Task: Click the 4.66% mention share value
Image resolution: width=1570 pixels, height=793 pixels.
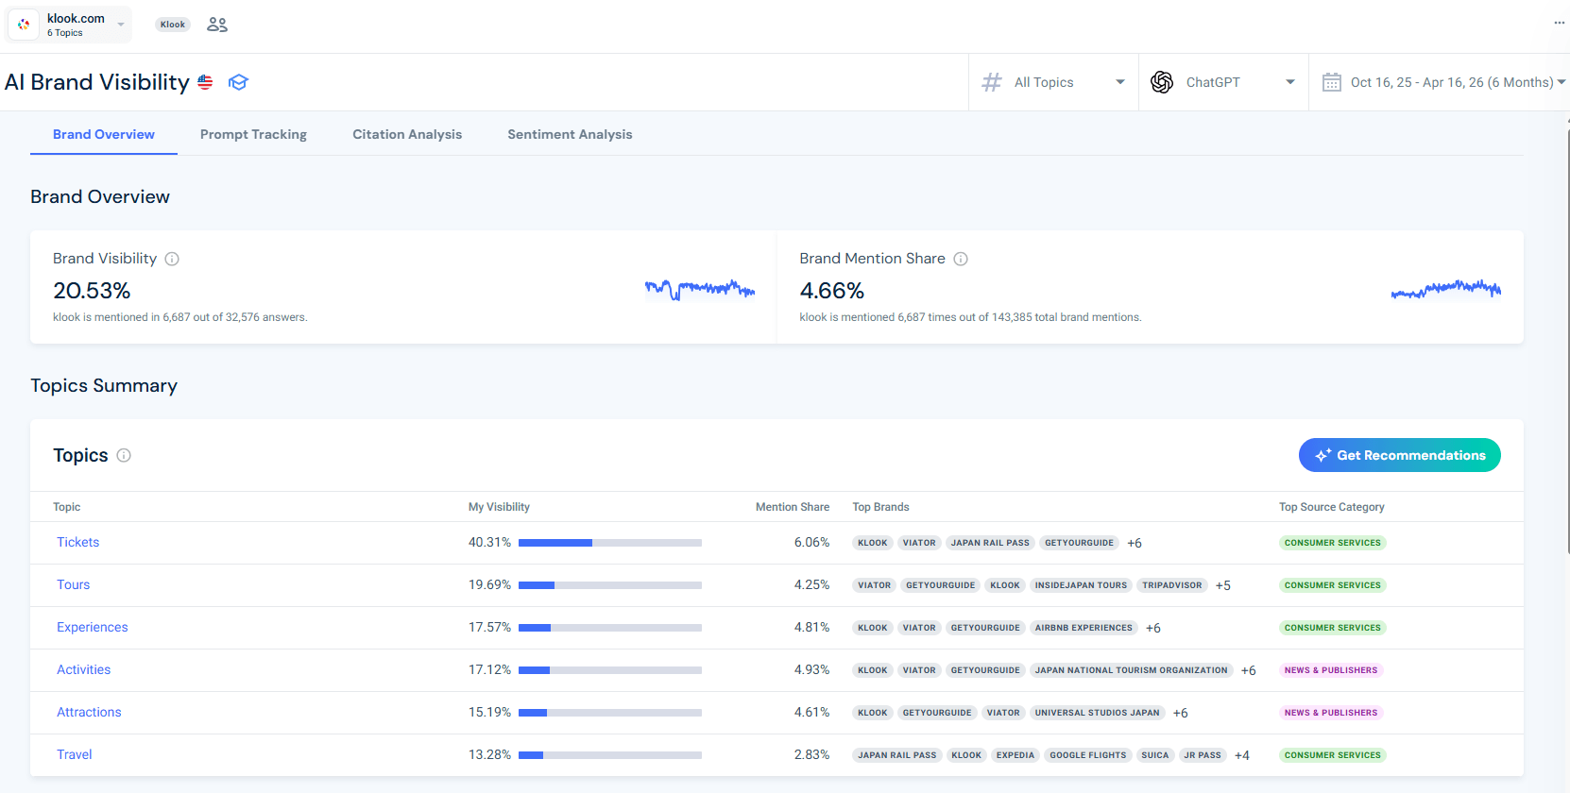Action: tap(832, 291)
